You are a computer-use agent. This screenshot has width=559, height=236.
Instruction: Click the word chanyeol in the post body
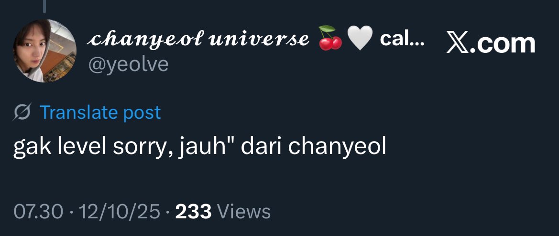coord(337,146)
